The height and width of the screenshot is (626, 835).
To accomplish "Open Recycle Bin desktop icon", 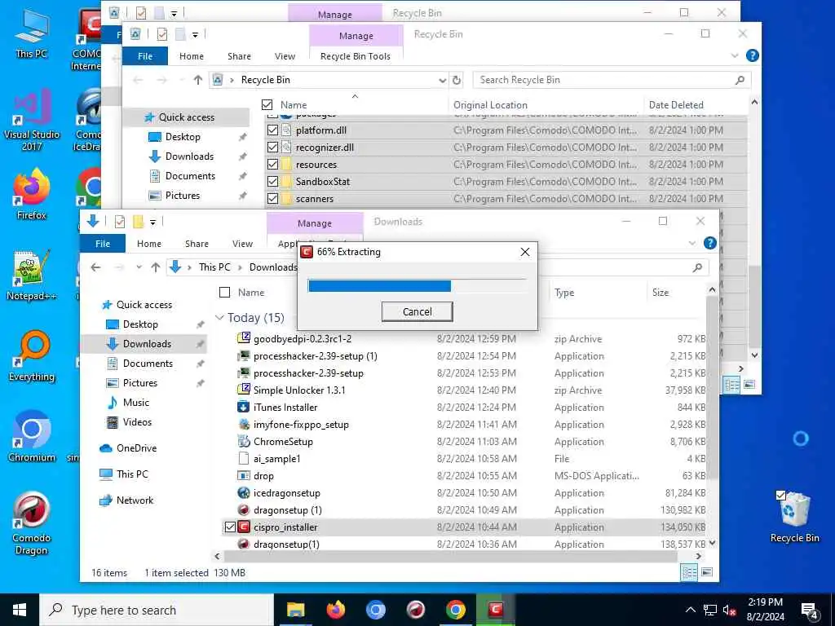I will click(794, 516).
